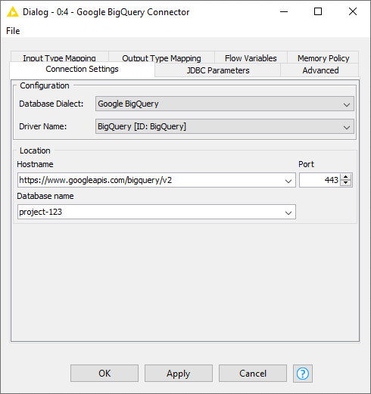
Task: Maximize the dialog window
Action: 318,11
